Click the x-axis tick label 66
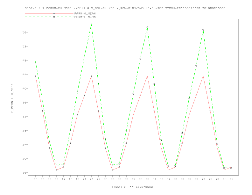Image resolution: width=252 pixels, height=195 pixels. 189,179
